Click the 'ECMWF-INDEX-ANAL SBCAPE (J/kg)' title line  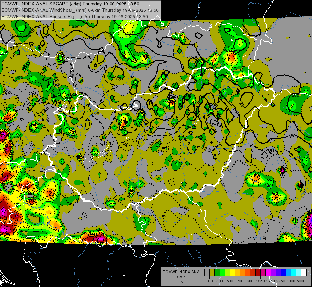pyautogui.click(x=70, y=4)
